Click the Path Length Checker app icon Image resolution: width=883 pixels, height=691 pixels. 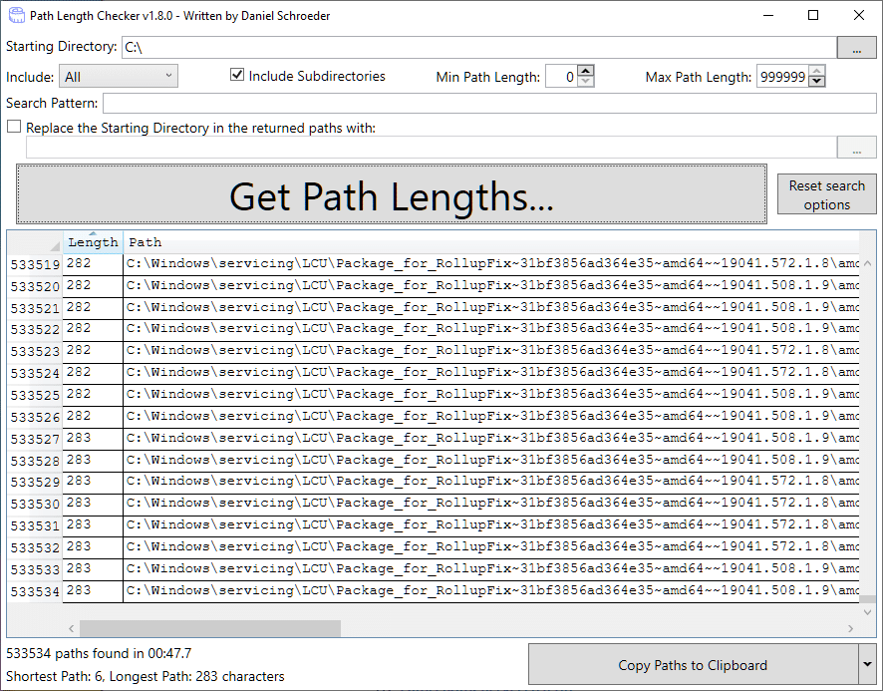[14, 16]
